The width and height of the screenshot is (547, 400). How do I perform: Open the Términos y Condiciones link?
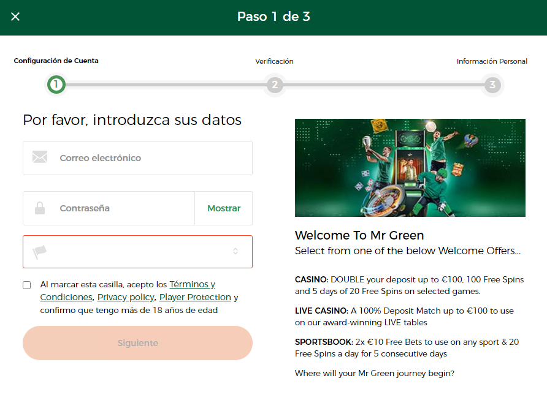pos(192,284)
